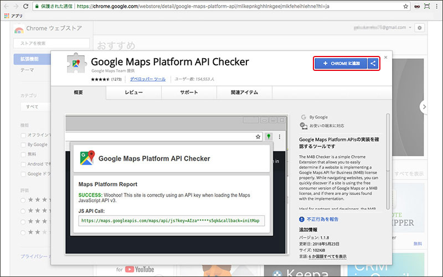Click the 更新日: 2018年5月23日 text

[320, 244]
